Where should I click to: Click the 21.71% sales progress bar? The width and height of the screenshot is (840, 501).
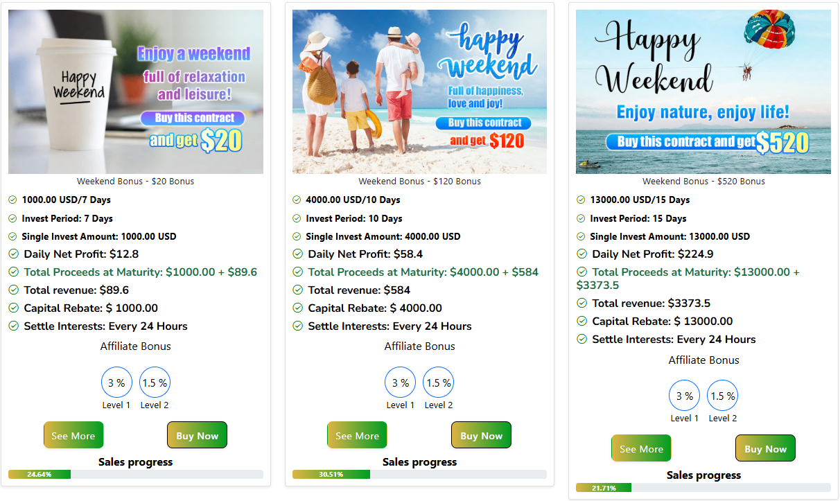click(703, 488)
